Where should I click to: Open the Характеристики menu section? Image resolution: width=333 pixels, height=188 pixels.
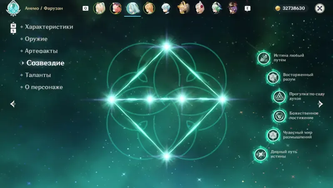(49, 27)
